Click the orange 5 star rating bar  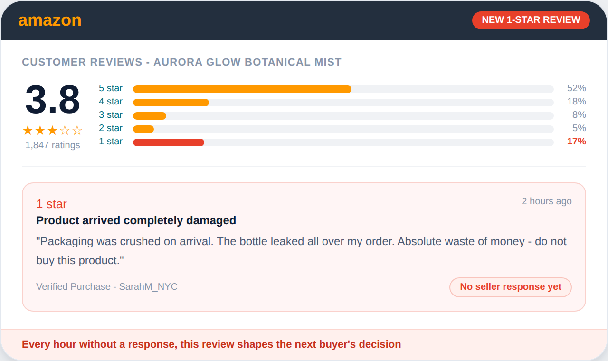click(x=242, y=89)
